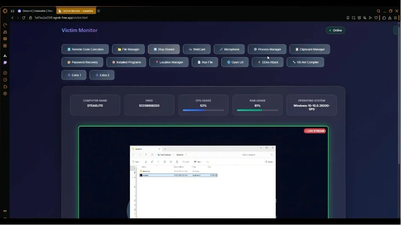The image size is (401, 225).
Task: Click the Extra 2 button
Action: [102, 75]
